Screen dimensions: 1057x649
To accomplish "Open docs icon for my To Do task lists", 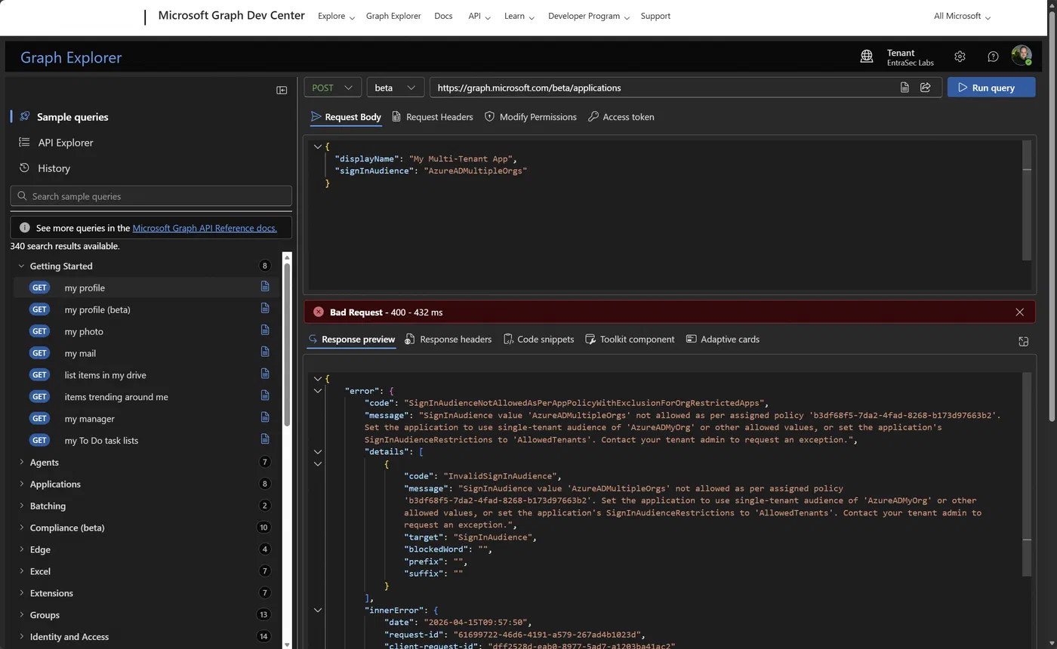I will tap(265, 439).
